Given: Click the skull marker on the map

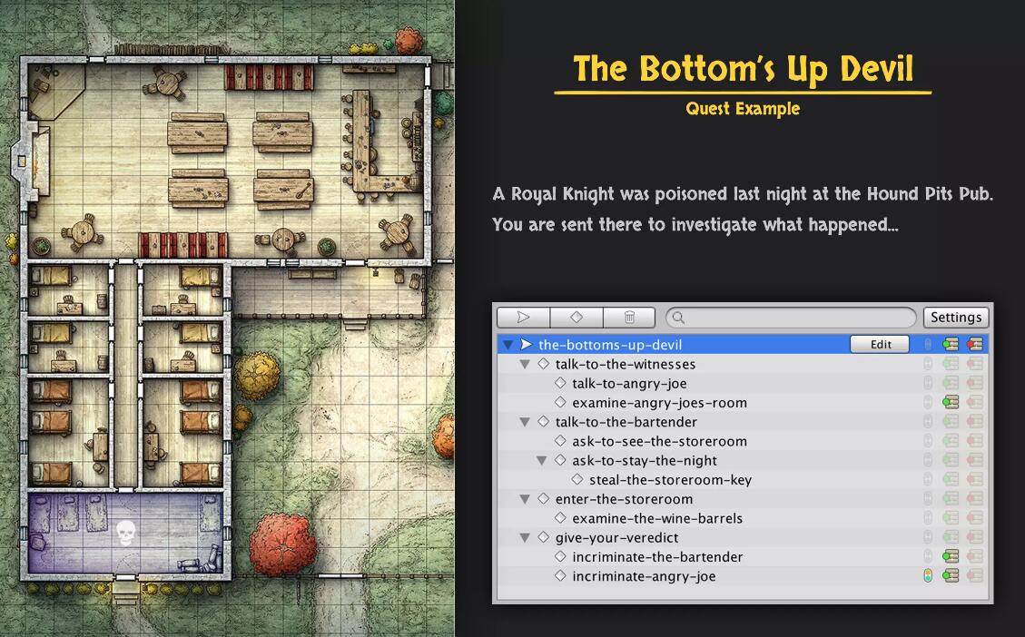Looking at the screenshot, I should pos(125,533).
